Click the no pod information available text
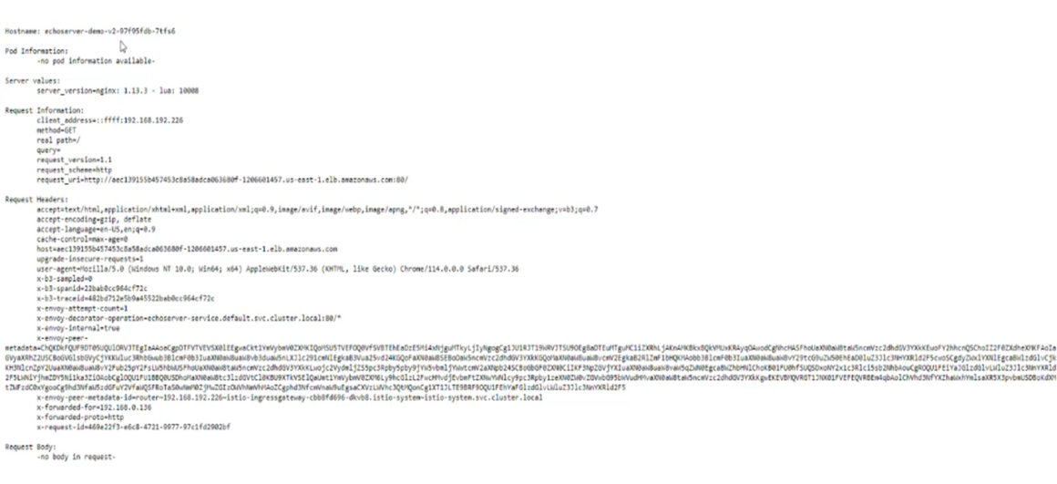 tap(96, 61)
